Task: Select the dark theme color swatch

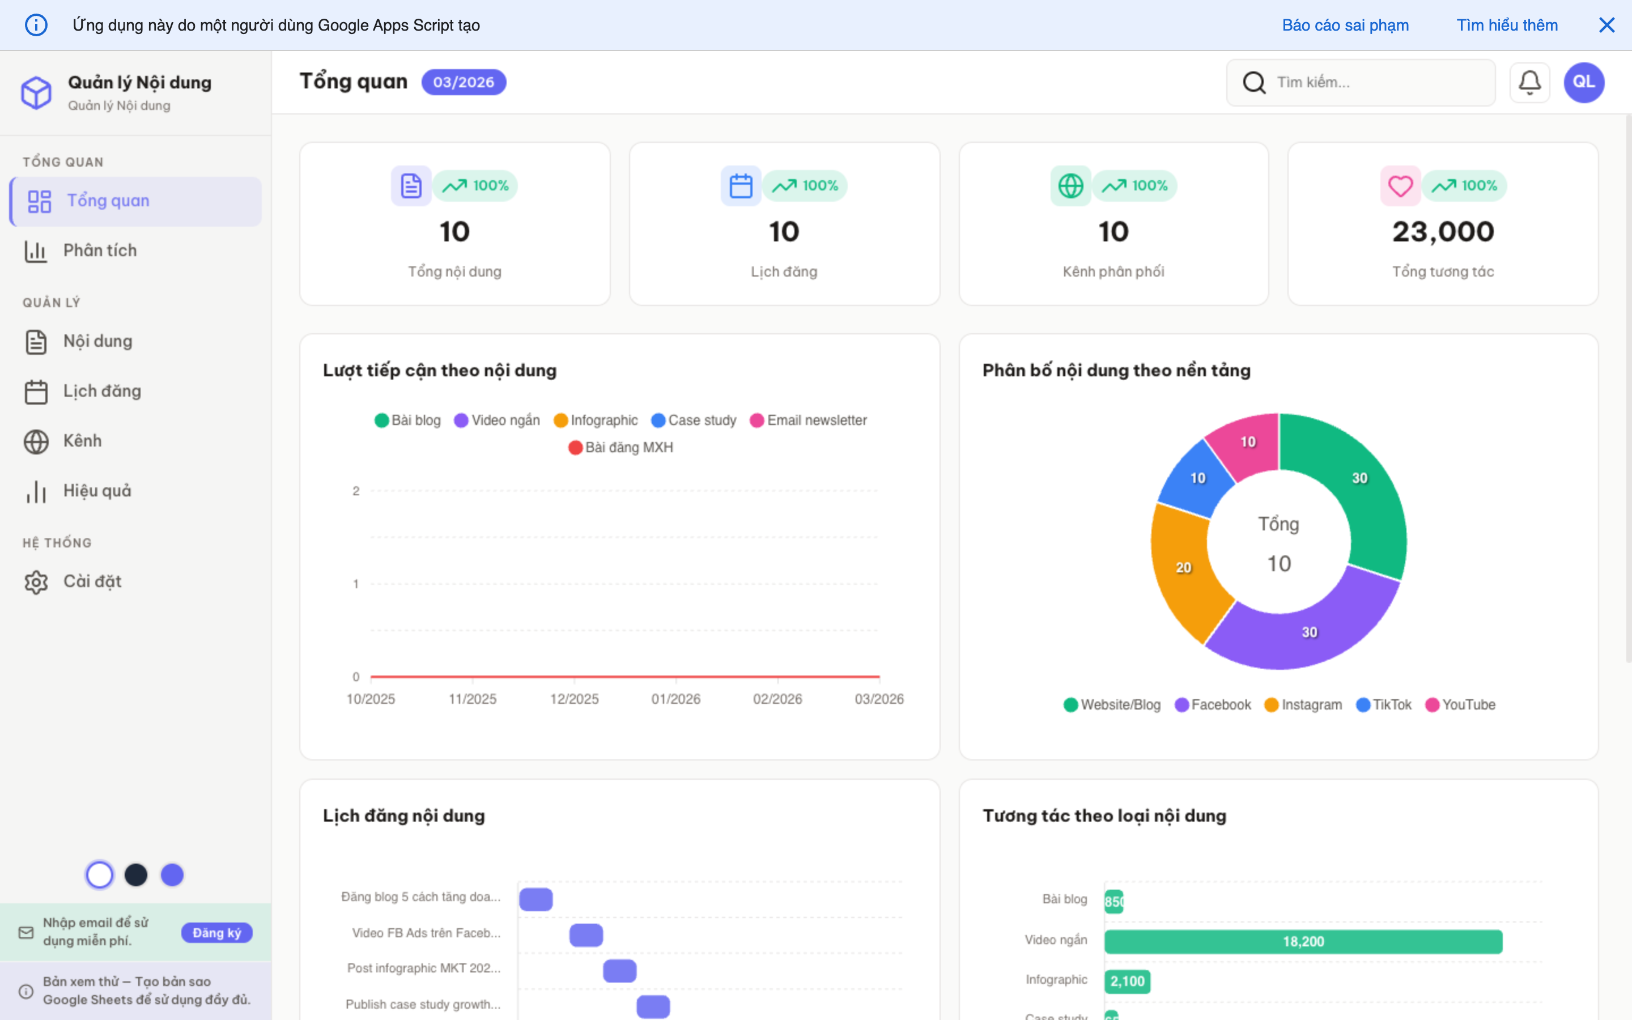Action: [135, 875]
